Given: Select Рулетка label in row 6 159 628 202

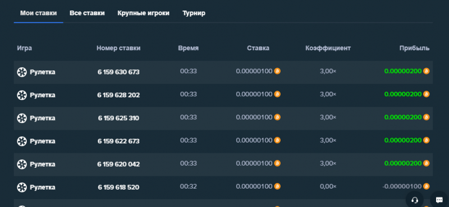Looking at the screenshot, I should tap(43, 95).
